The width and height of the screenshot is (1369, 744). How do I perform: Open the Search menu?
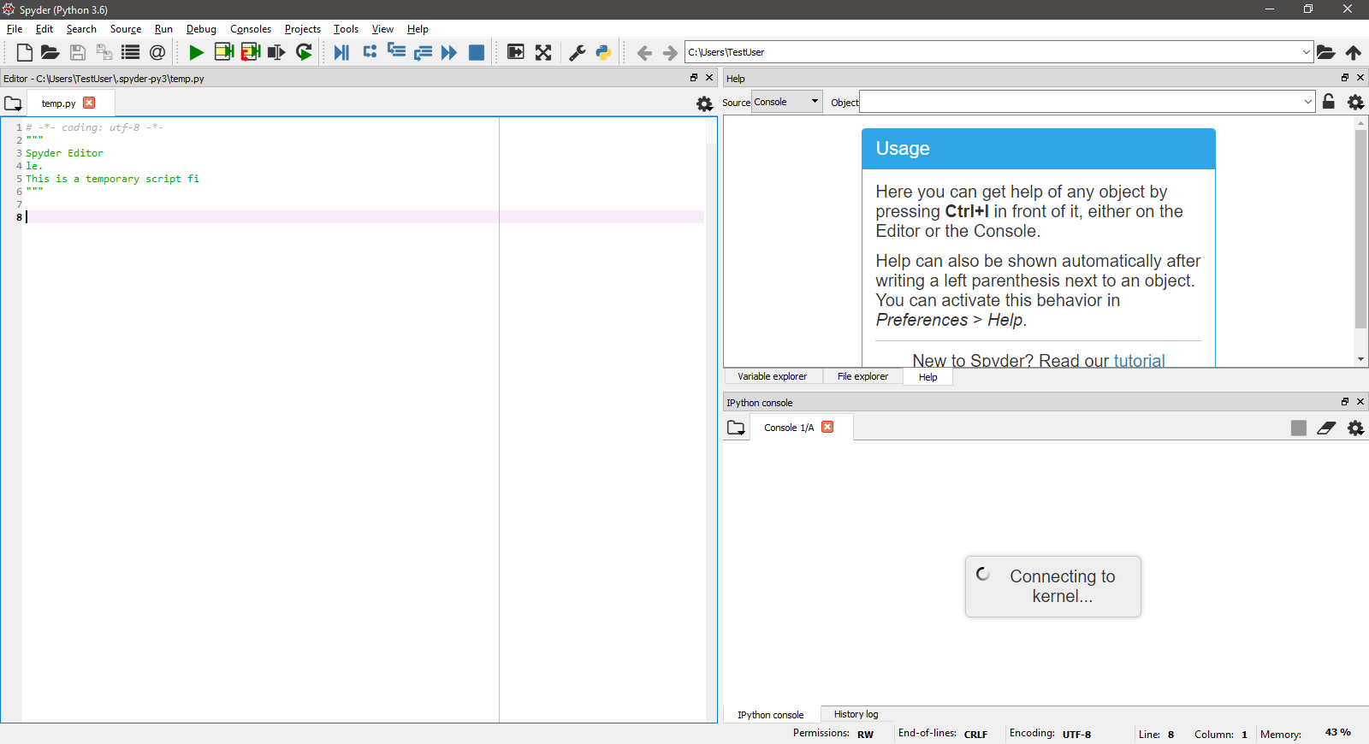(81, 29)
